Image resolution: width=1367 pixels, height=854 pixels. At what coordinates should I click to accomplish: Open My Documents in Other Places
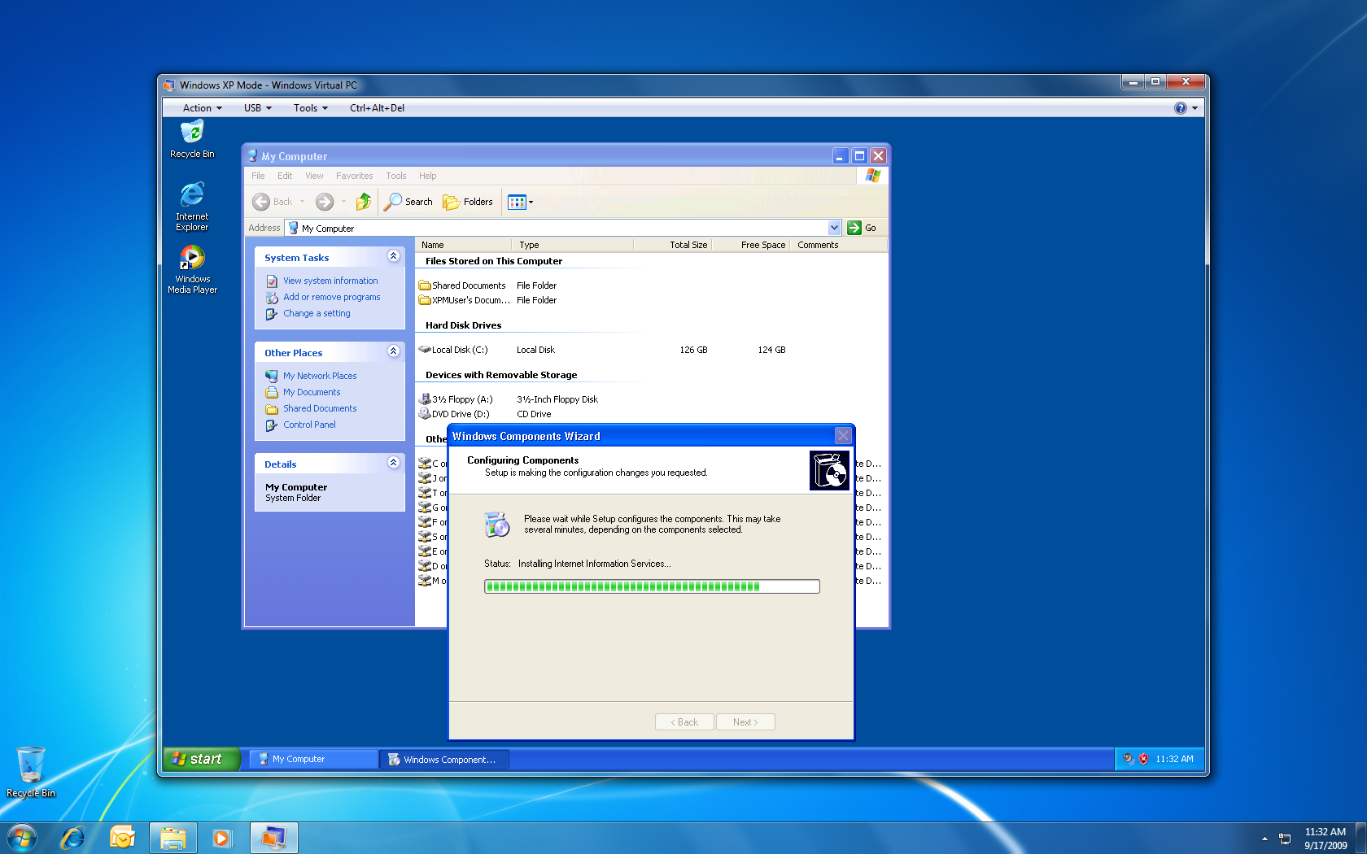tap(312, 392)
